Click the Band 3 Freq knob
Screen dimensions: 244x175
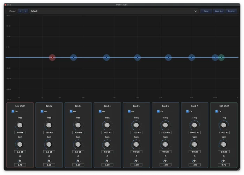pyautogui.click(x=78, y=125)
